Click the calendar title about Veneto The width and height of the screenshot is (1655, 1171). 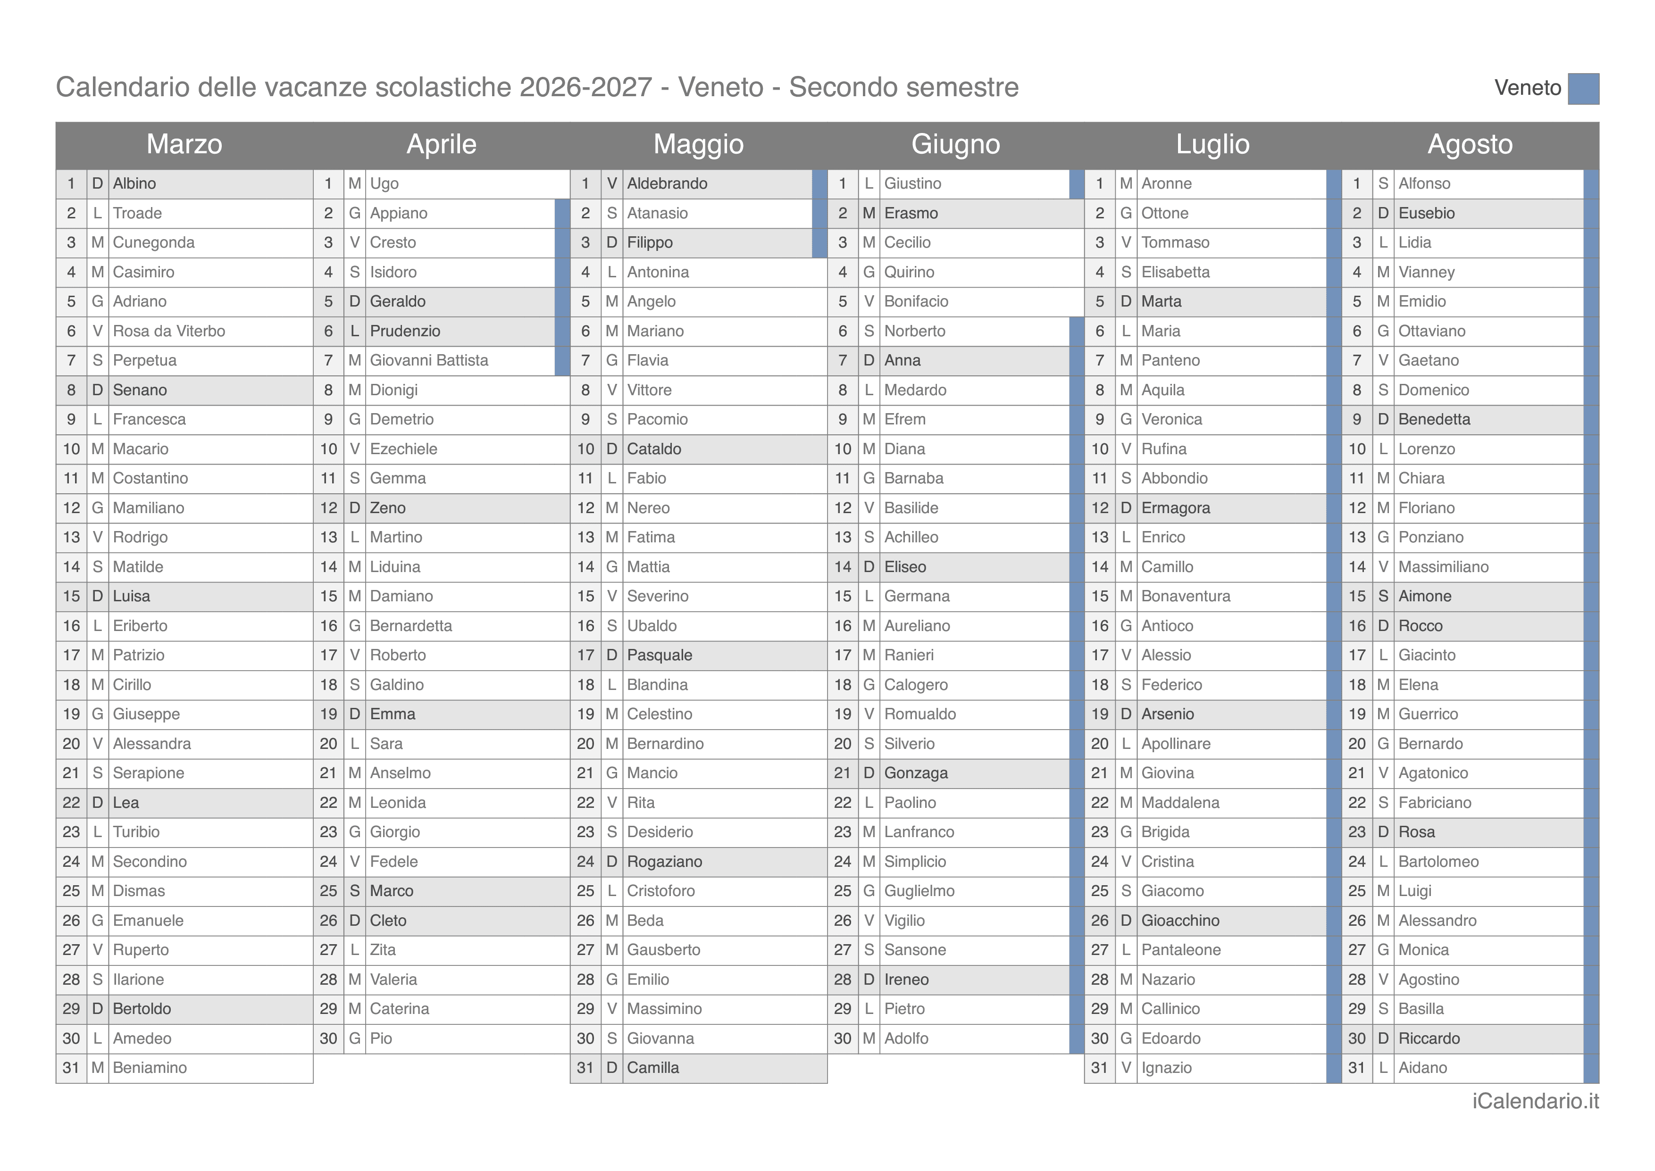(537, 87)
